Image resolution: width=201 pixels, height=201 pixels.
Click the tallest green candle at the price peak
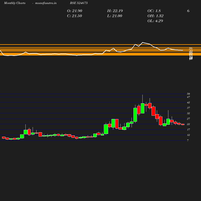(x=143, y=108)
